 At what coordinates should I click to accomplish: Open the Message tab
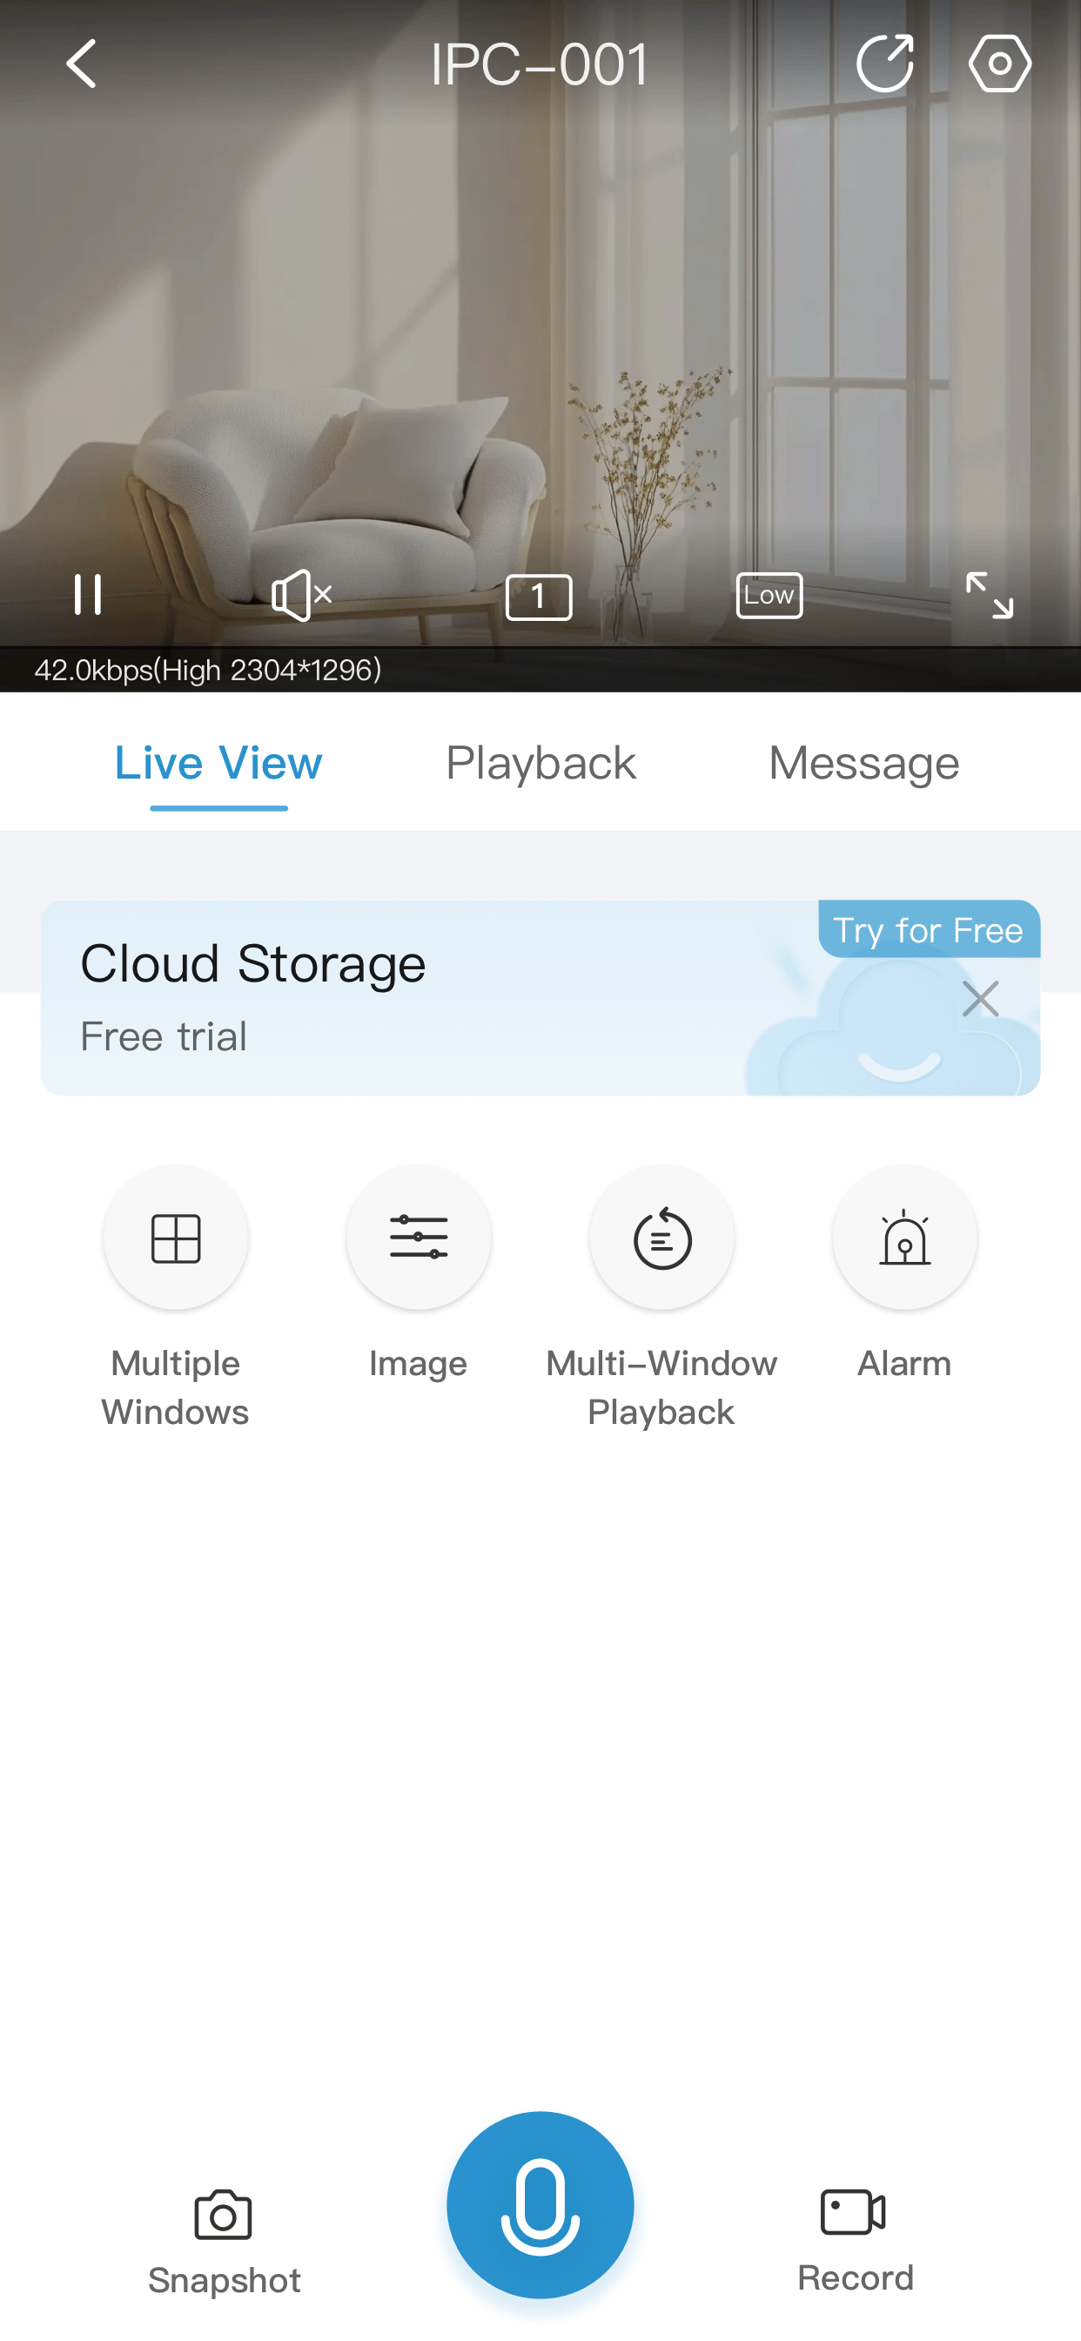click(863, 764)
